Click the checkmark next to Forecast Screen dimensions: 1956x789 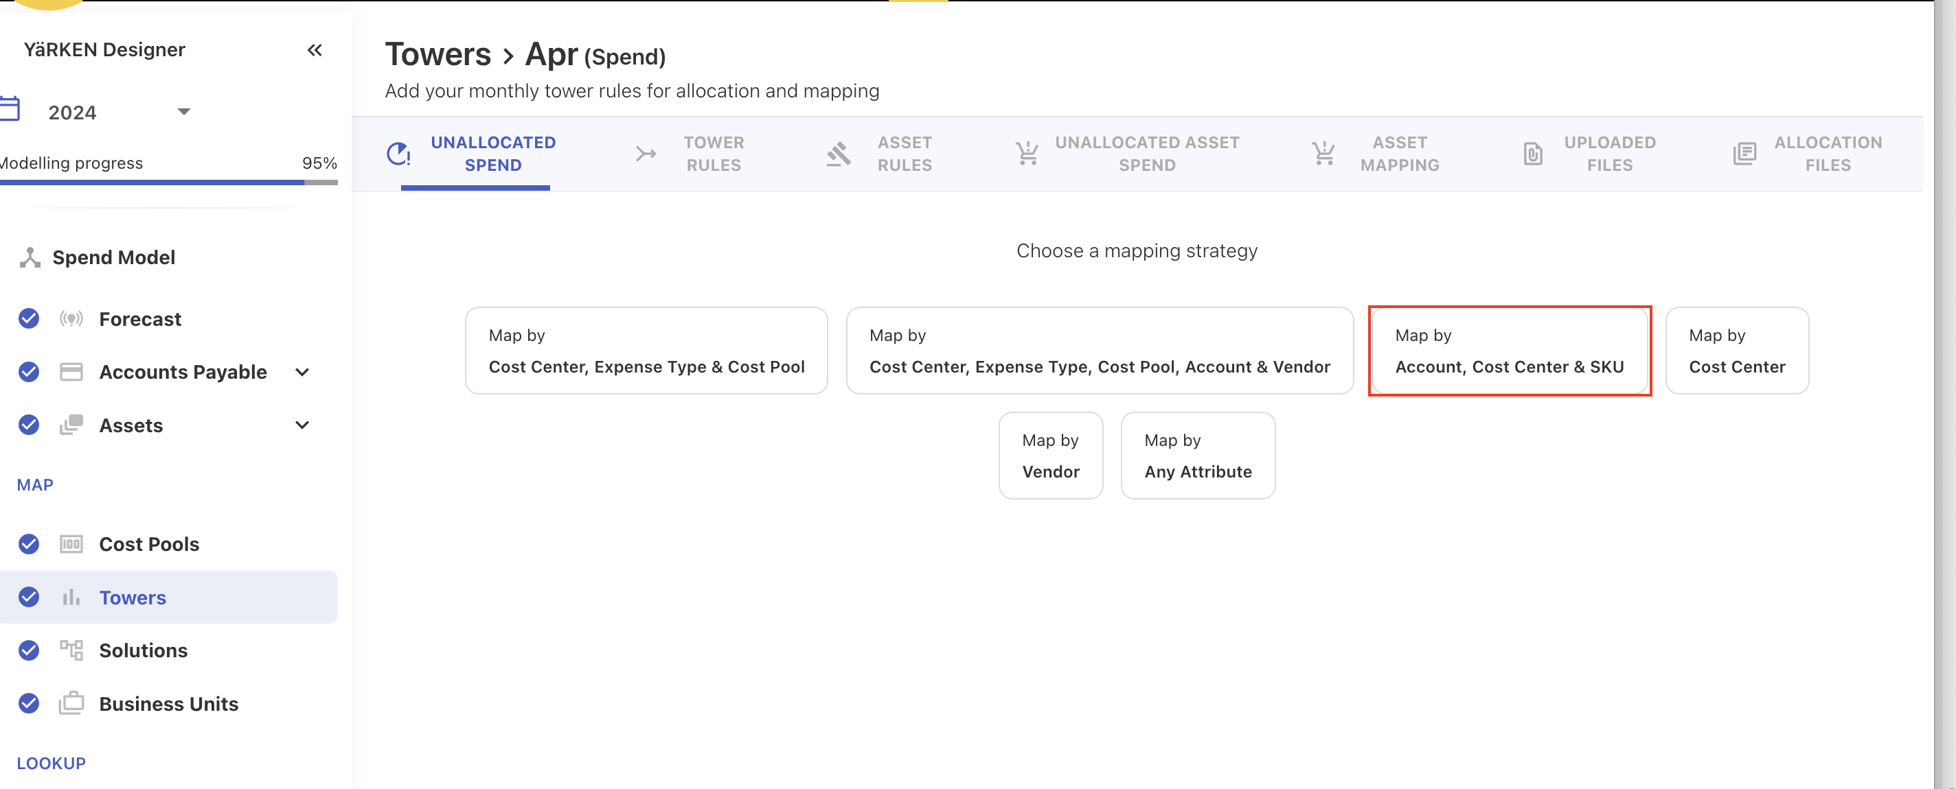click(x=29, y=318)
